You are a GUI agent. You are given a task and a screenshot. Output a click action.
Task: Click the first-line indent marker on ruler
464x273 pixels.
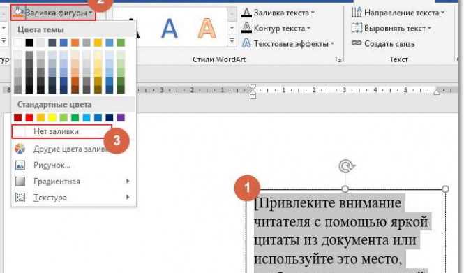tap(253, 87)
